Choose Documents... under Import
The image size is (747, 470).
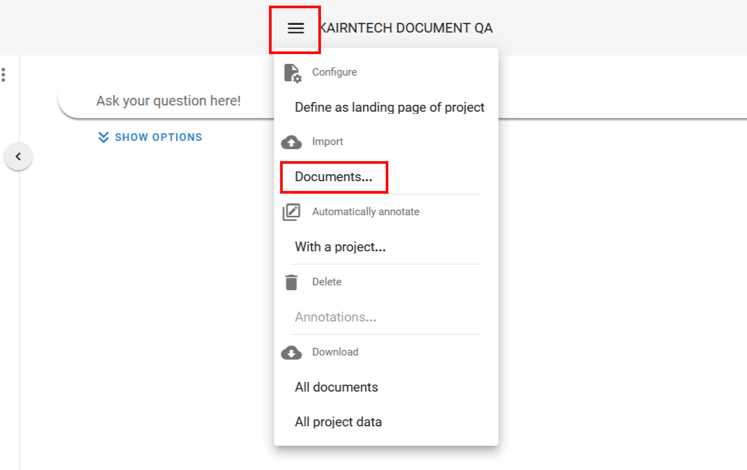pos(334,177)
